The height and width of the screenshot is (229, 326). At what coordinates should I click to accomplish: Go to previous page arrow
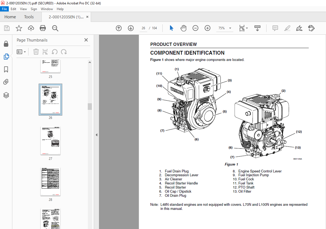click(119, 28)
